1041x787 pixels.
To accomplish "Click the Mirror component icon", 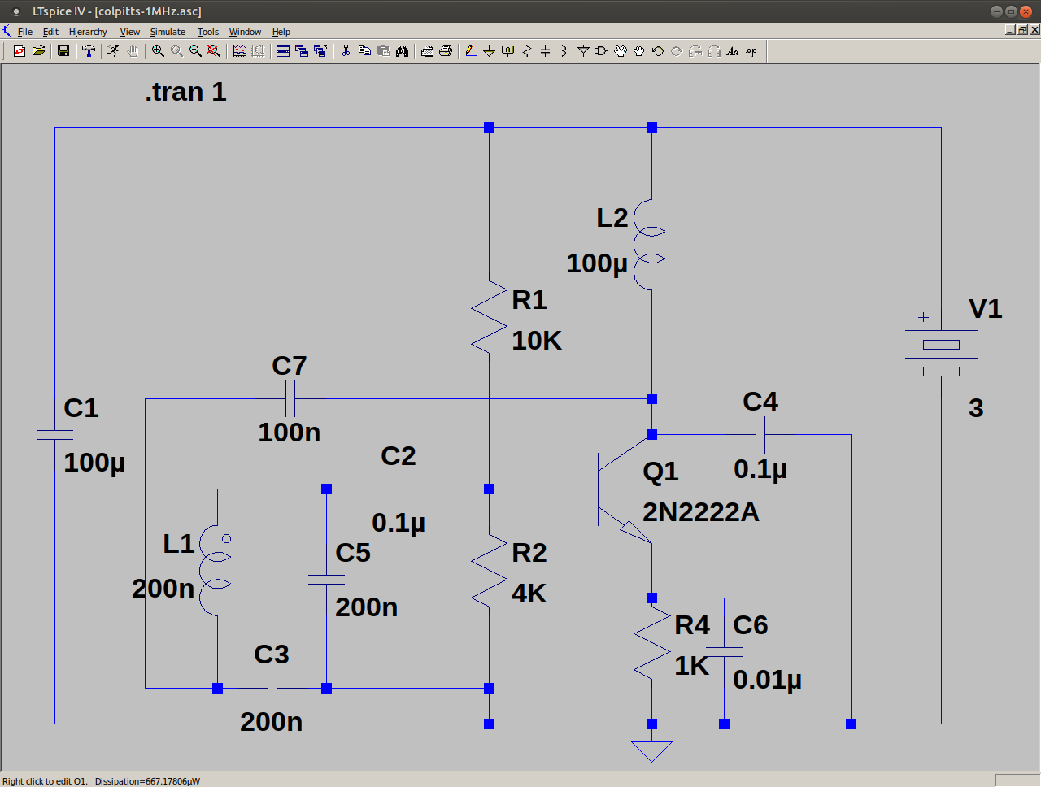I will [x=714, y=50].
